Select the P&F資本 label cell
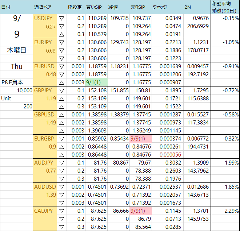Screen dimensions: 240x231 12,82
